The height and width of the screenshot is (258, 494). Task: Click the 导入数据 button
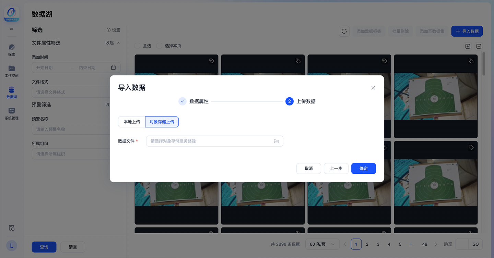pos(467,31)
